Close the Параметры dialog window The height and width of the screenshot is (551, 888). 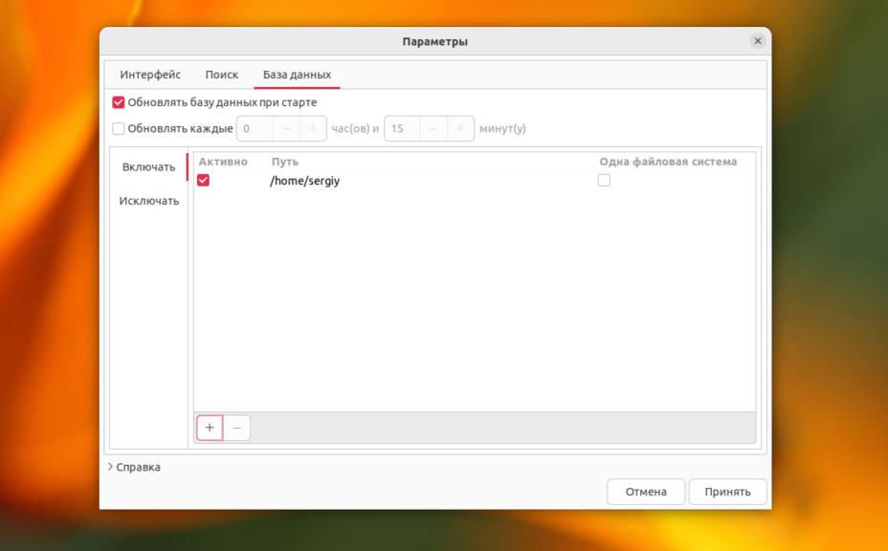click(758, 41)
